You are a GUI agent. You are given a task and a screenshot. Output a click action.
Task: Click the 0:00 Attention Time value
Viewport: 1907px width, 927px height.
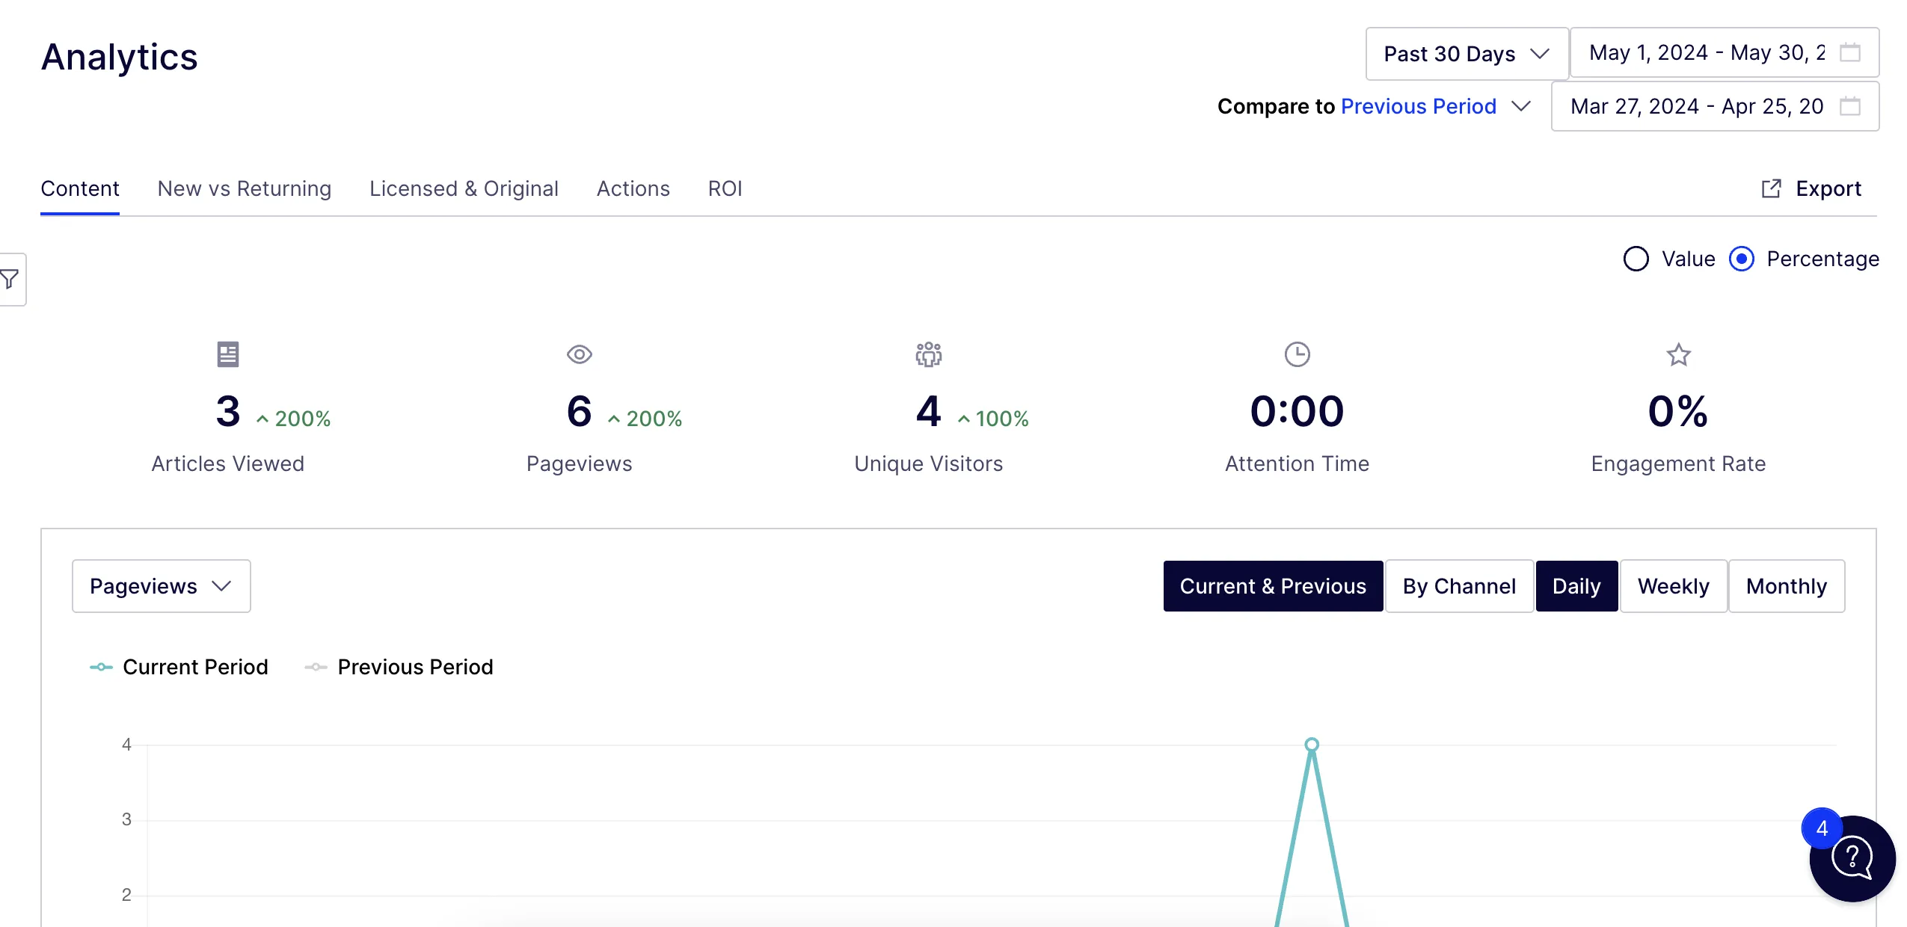point(1298,411)
